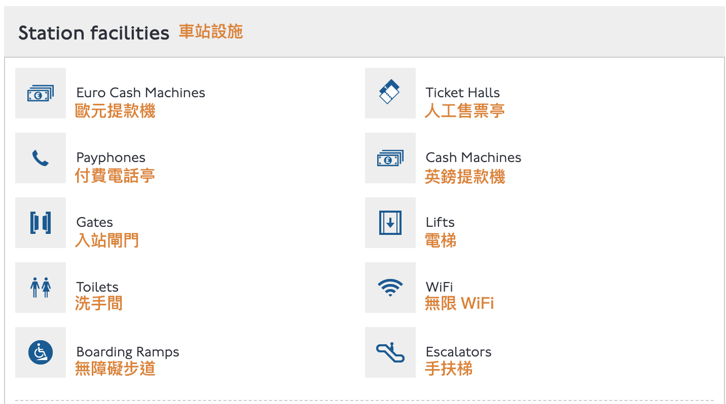726x404 pixels.
Task: Open the Euro Cash Machines label
Action: click(140, 93)
